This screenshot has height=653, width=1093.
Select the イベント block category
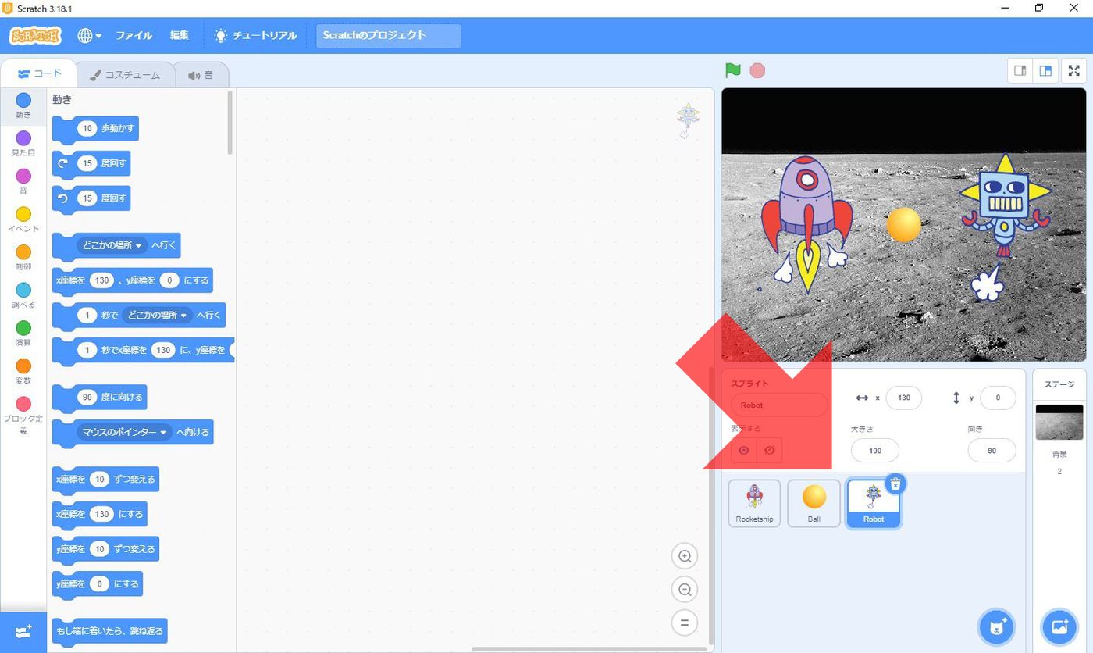pos(23,219)
